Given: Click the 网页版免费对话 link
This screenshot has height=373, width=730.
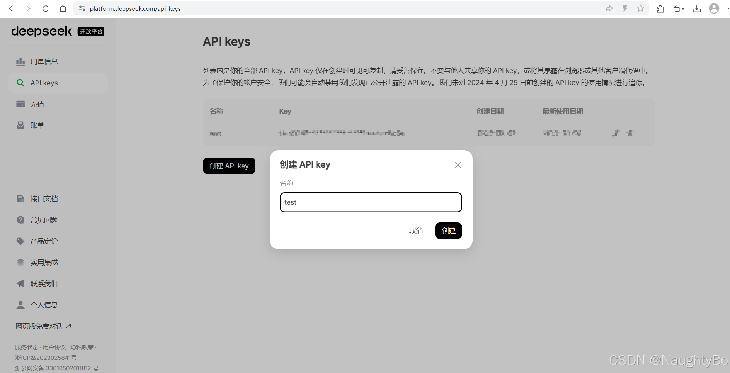Looking at the screenshot, I should (43, 326).
